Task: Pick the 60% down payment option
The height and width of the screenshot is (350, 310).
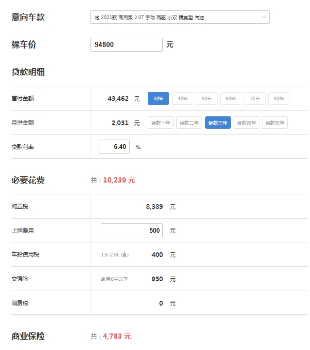Action: pos(230,98)
